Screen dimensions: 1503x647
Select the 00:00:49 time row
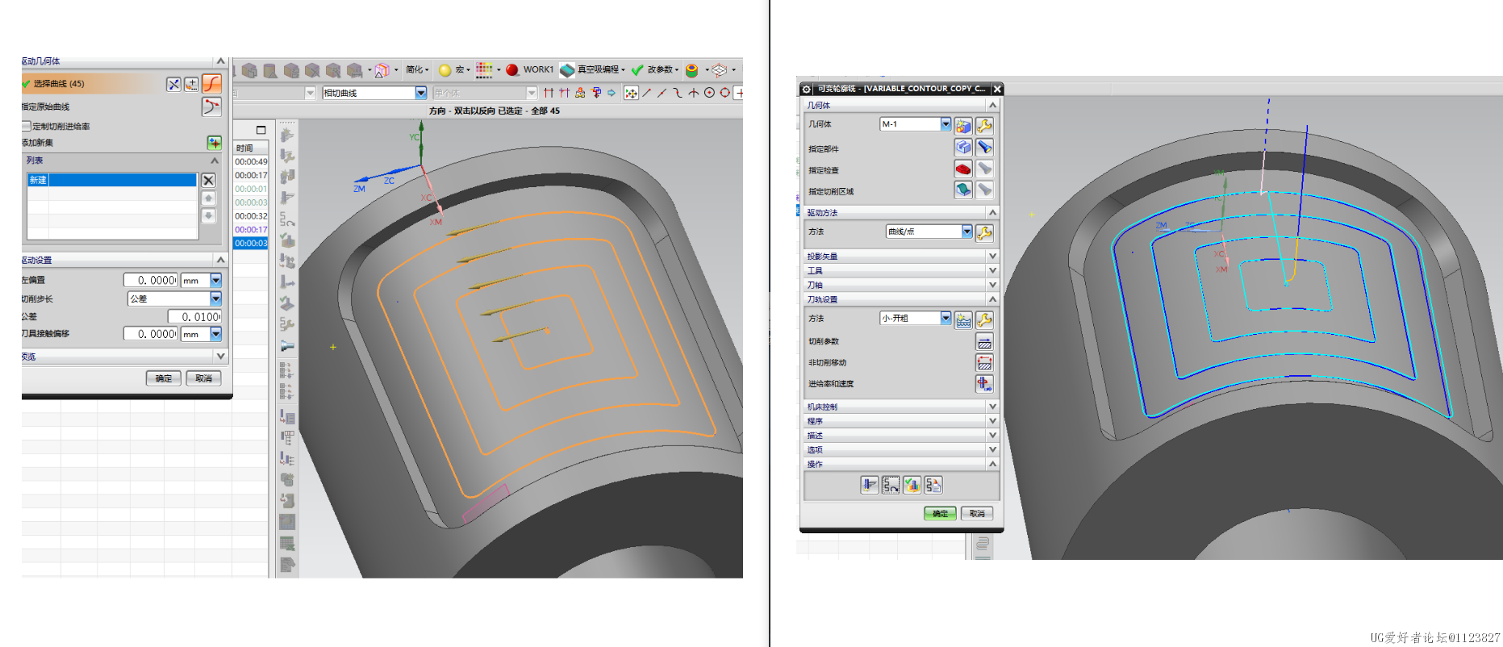pyautogui.click(x=251, y=161)
